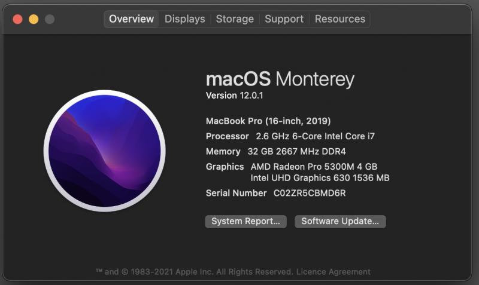The width and height of the screenshot is (479, 285).
Task: Click the Intel UHD Graphics 630 entry
Action: (x=320, y=177)
